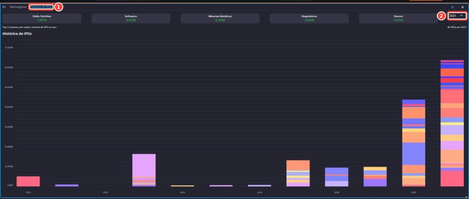Select the Refin. Petróleo sector card
This screenshot has width=469, height=199.
pos(42,18)
